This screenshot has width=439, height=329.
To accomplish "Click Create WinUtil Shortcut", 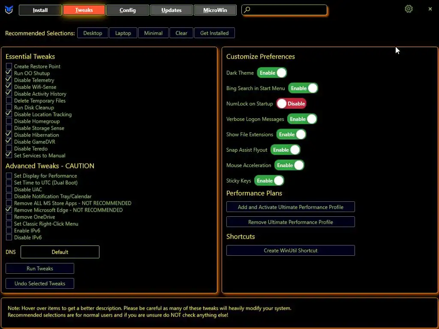I will (291, 250).
